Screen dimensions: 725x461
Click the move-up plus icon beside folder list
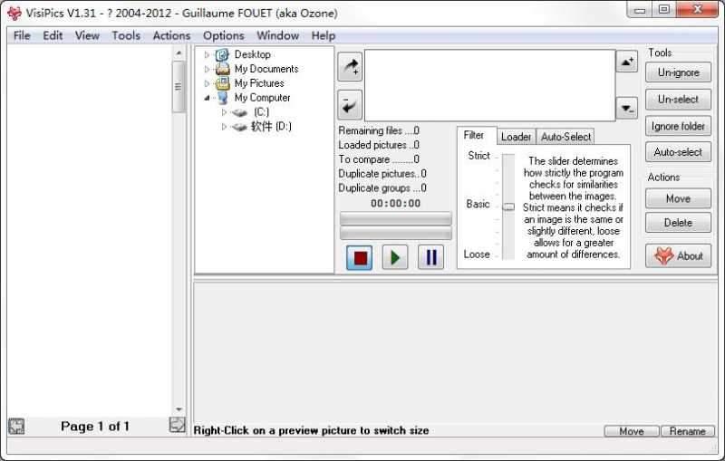pos(627,62)
